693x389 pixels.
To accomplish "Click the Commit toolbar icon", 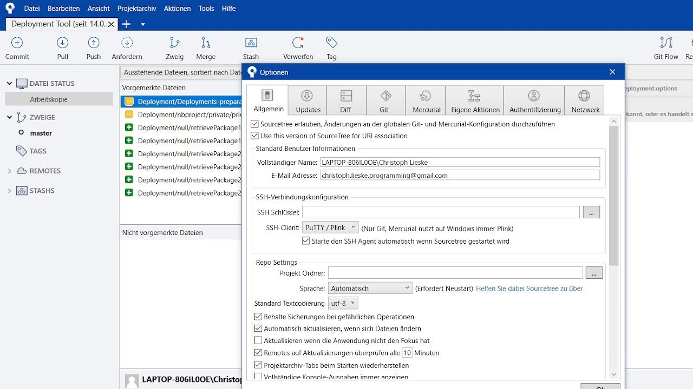I will click(x=17, y=43).
